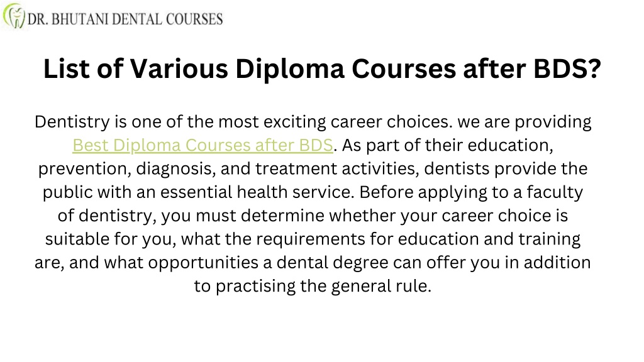Screen dimensions: 644x362
Task: Click the words Before applying to a faculty
Action: [x=471, y=192]
